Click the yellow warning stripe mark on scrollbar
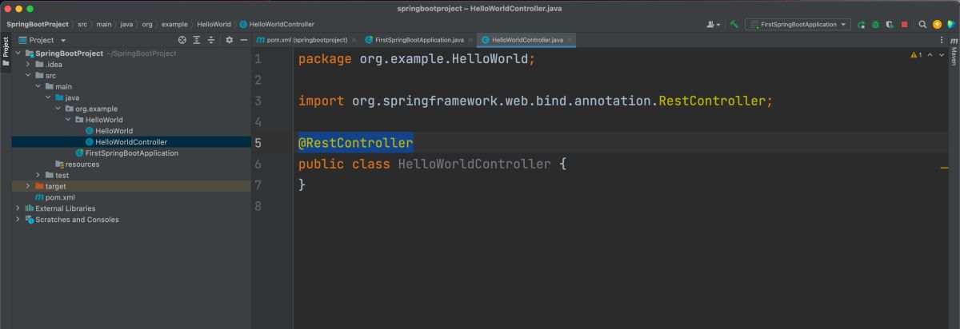Viewport: 960px width, 329px height. click(x=944, y=168)
